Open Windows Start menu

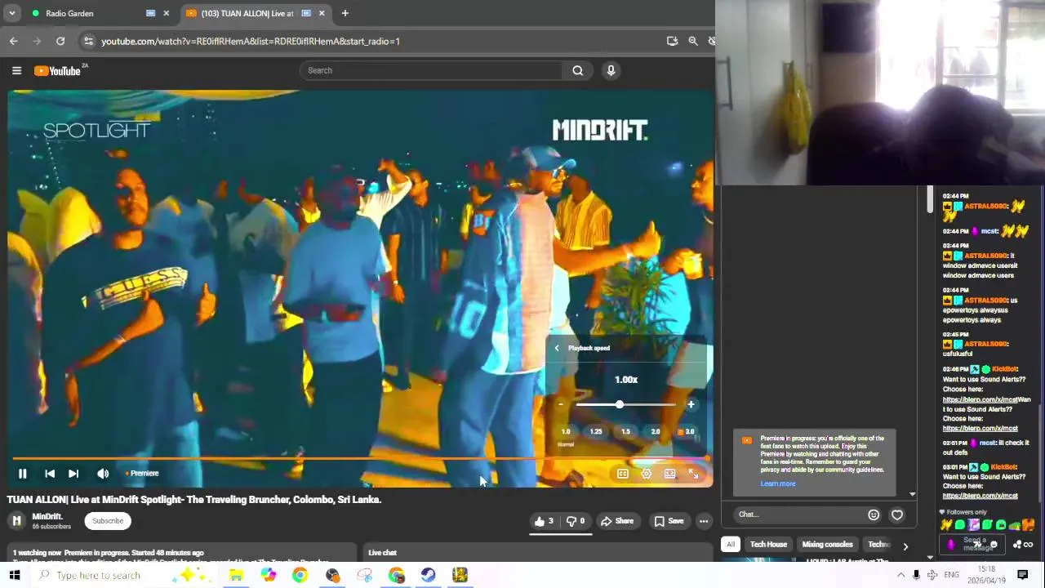[x=14, y=575]
